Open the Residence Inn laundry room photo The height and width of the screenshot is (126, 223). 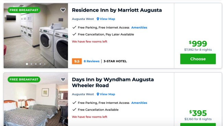point(36,36)
